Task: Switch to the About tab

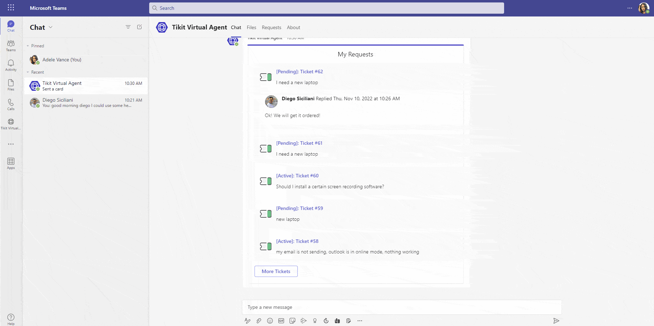Action: [293, 27]
